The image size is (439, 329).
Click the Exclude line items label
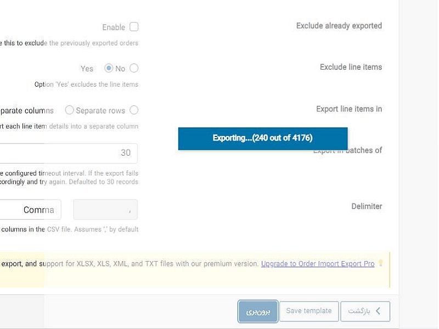351,67
